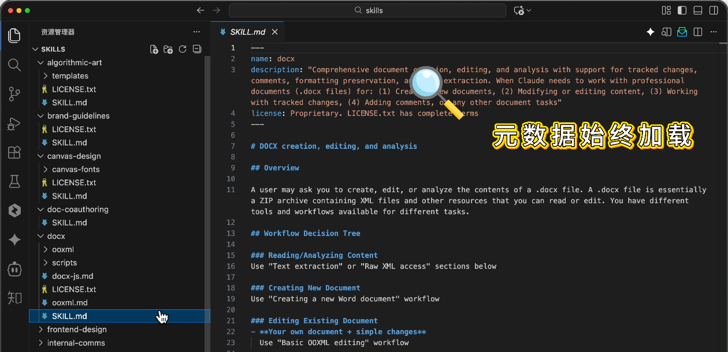The image size is (728, 352).
Task: Open the Extensions view
Action: [14, 152]
